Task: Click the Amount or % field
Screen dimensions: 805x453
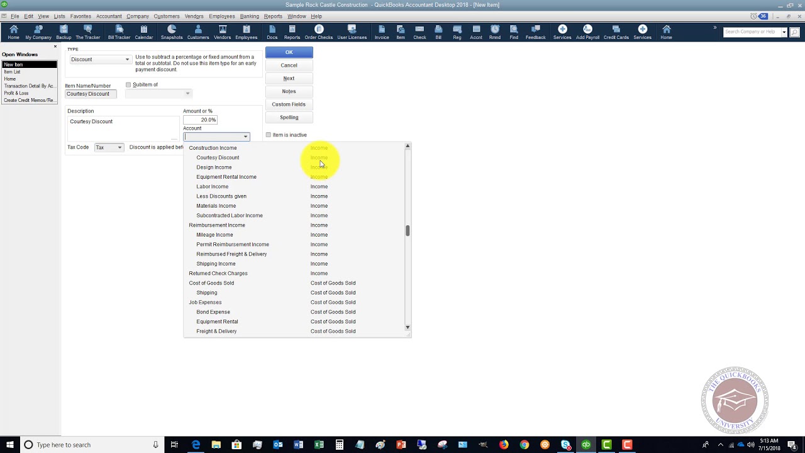Action: tap(200, 120)
